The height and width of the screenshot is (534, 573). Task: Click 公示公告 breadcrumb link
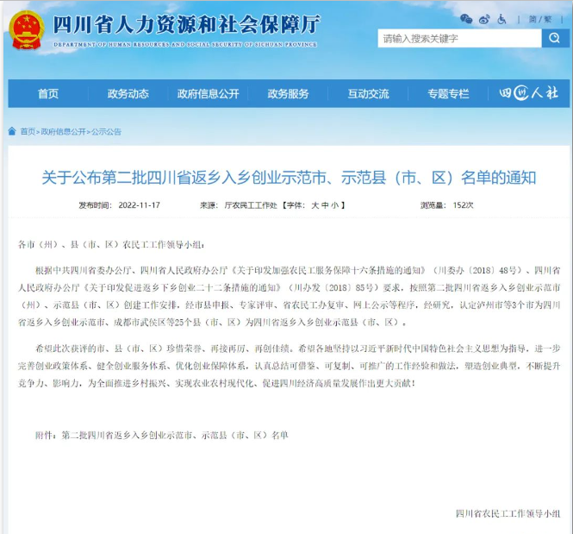coord(107,132)
